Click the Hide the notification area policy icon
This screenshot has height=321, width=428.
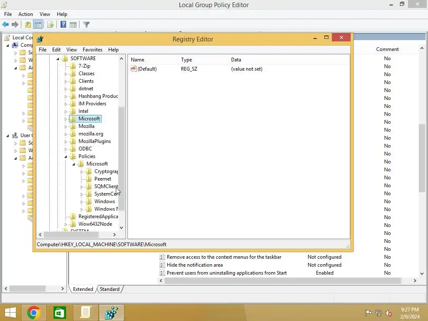tap(162, 265)
